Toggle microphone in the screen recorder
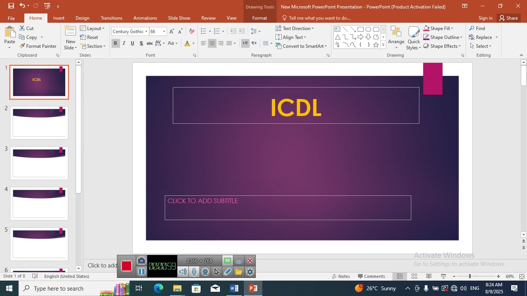 point(194,272)
